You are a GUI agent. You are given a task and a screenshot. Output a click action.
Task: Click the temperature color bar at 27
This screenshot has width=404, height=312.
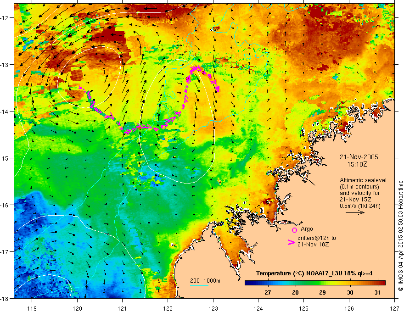(x=268, y=283)
